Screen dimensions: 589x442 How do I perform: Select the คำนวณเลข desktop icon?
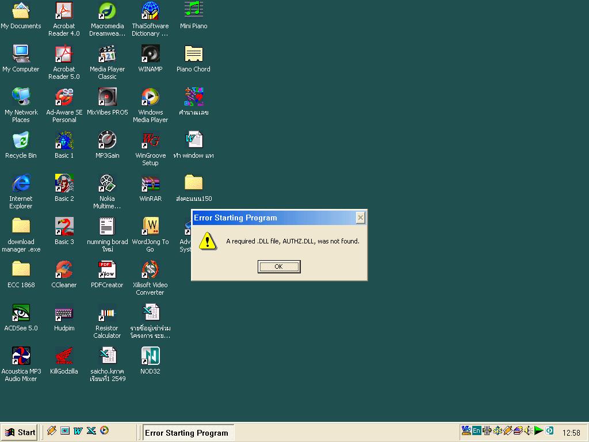pyautogui.click(x=193, y=102)
